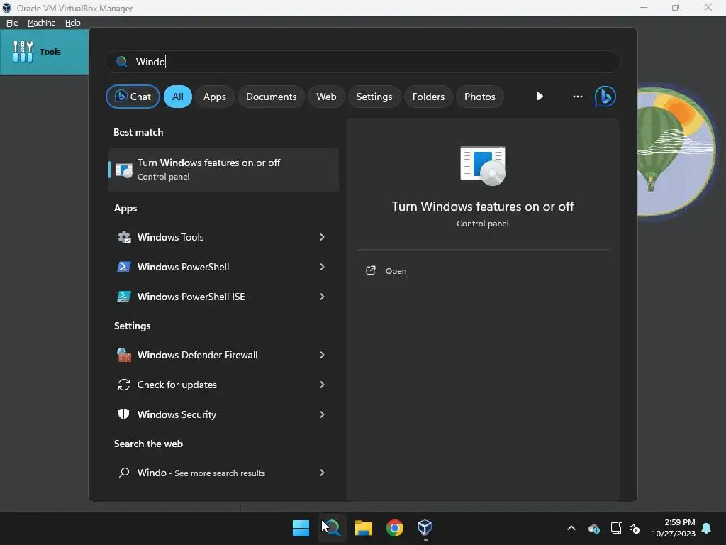Expand the Windows PowerShell chevron

coord(323,267)
